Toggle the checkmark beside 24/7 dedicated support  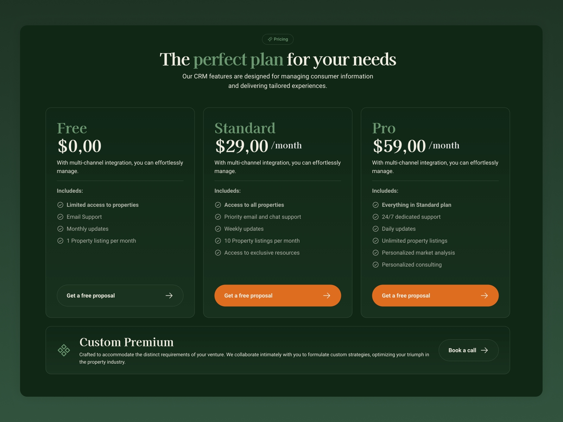pos(375,217)
